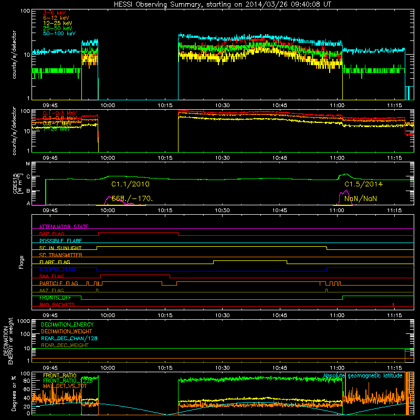Select the BAD_PACKETS flag label
This screenshot has width=420, height=420.
57,305
